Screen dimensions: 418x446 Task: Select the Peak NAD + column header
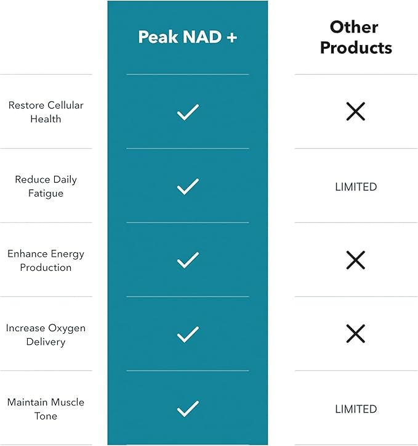[x=188, y=37]
